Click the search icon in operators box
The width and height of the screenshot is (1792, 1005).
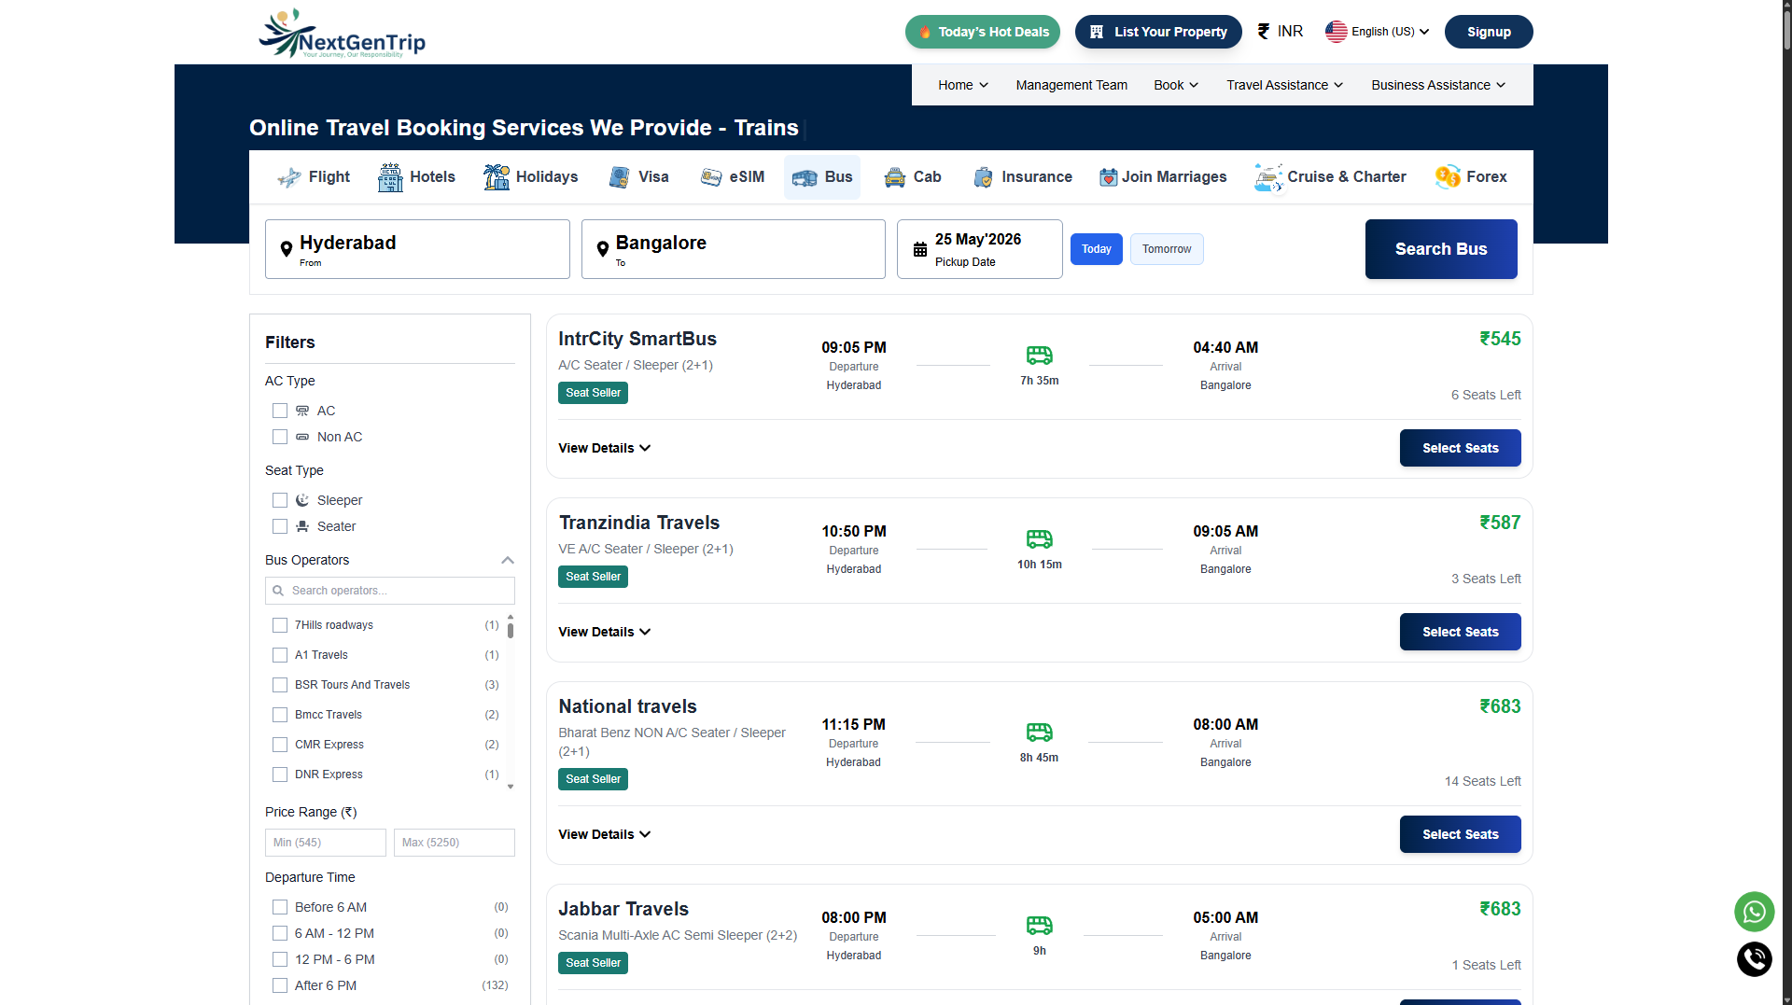tap(278, 591)
